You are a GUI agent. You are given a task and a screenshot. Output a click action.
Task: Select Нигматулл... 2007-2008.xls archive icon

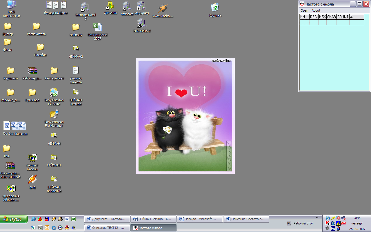(x=10, y=170)
